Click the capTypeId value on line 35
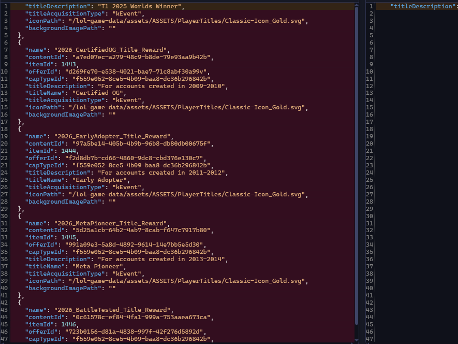This screenshot has height=344, width=458. tap(141, 252)
